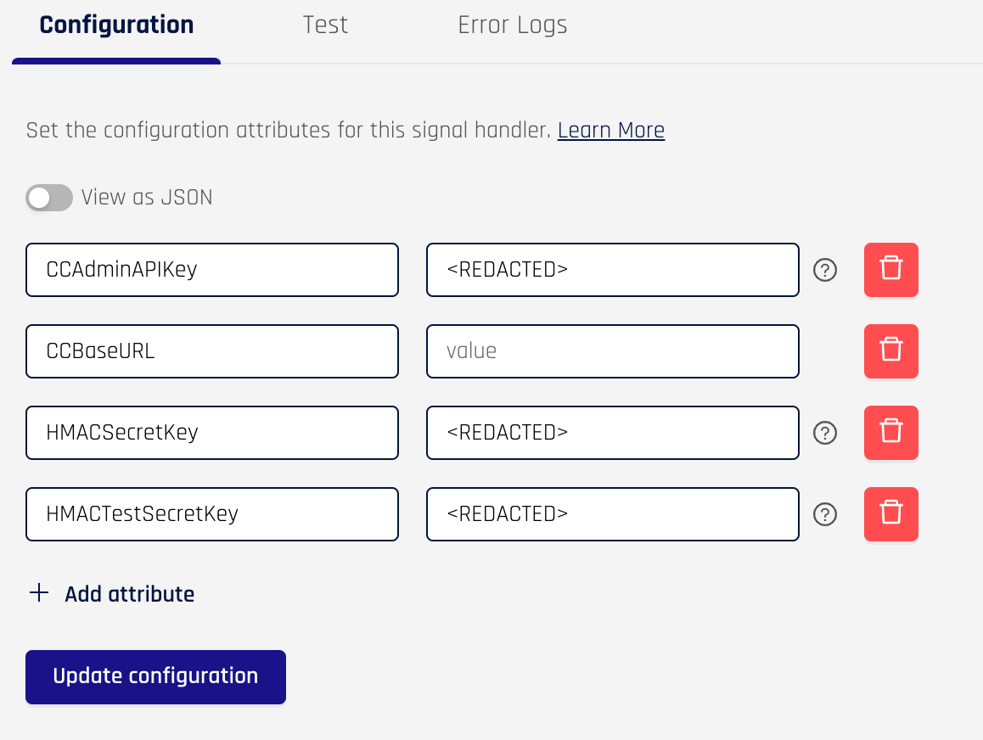Image resolution: width=983 pixels, height=740 pixels.
Task: Switch to the Test tab
Action: [x=325, y=25]
